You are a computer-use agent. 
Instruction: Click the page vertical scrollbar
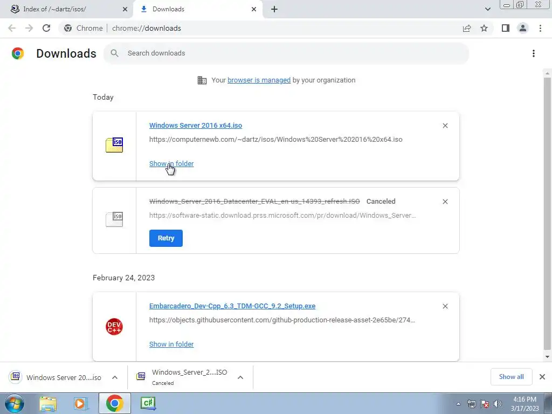coord(547,214)
